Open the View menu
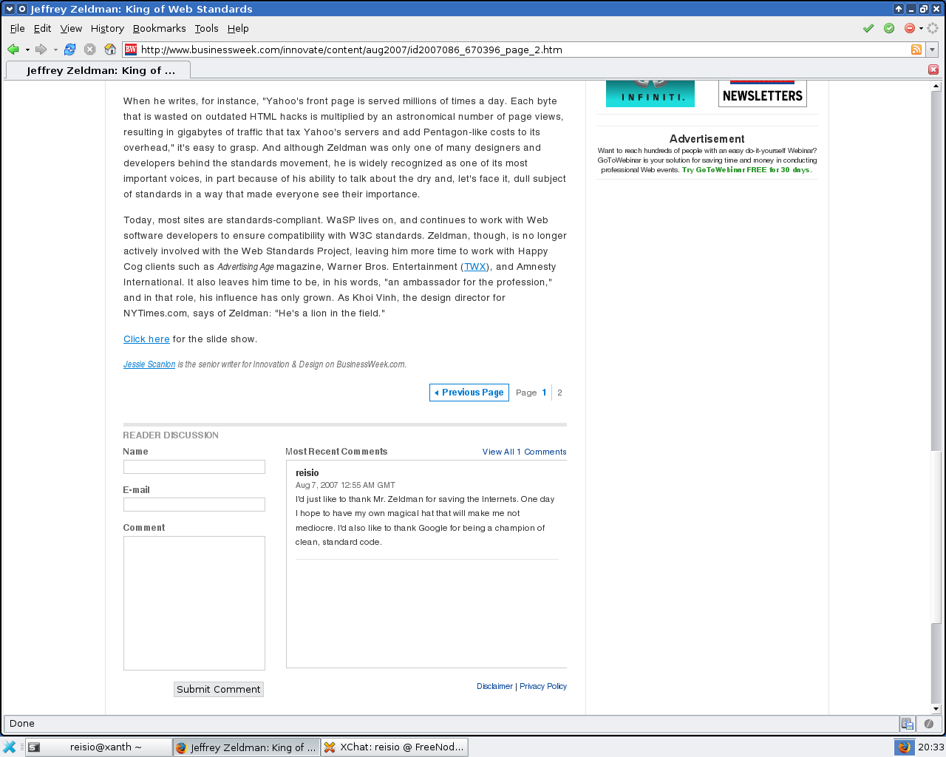 click(x=71, y=28)
